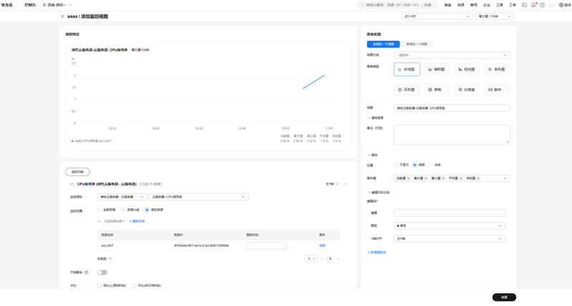Image resolution: width=572 pixels, height=306 pixels.
Task: Open the 资源 top menu
Action: 460,5
